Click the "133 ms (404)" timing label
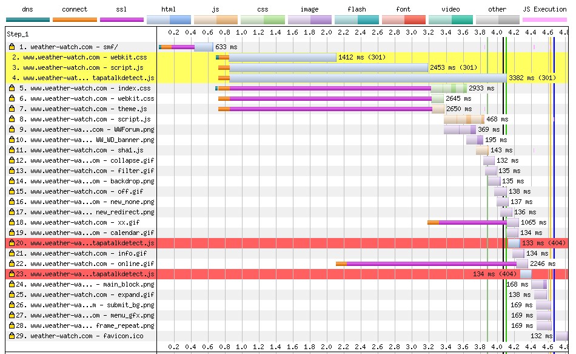Viewport: 576px width, 354px height. [x=544, y=242]
